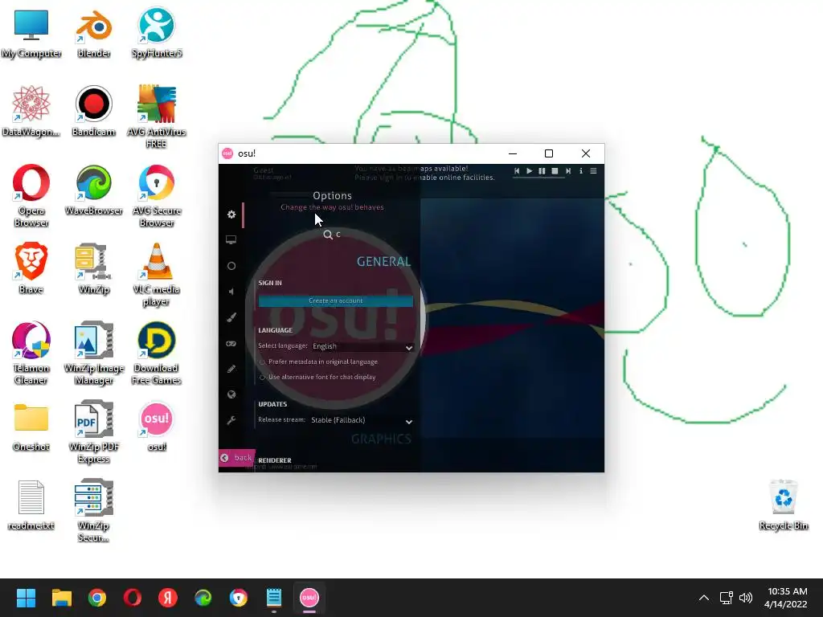Viewport: 823px width, 617px height.
Task: Open the volume tray icon
Action: [x=745, y=598]
